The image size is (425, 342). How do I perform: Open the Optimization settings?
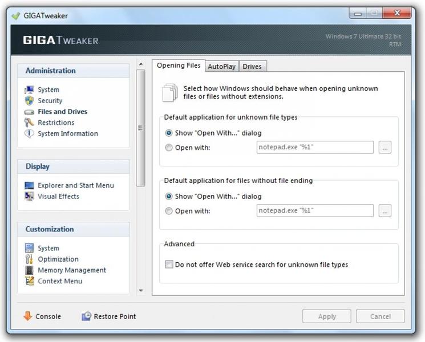(58, 259)
